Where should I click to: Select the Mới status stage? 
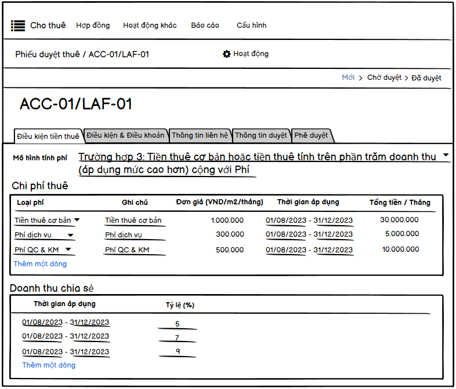(x=348, y=78)
